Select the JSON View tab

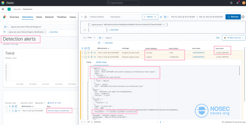(101, 62)
